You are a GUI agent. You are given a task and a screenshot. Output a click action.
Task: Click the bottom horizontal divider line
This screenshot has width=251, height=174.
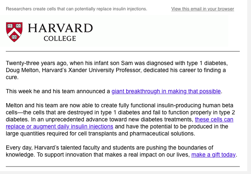pyautogui.click(x=123, y=167)
